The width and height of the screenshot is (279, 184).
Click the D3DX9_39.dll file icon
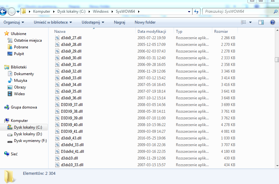pos(57,118)
